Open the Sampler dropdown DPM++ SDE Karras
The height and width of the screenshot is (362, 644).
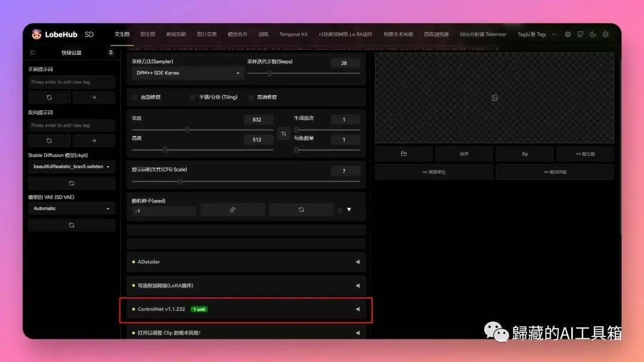tap(188, 73)
